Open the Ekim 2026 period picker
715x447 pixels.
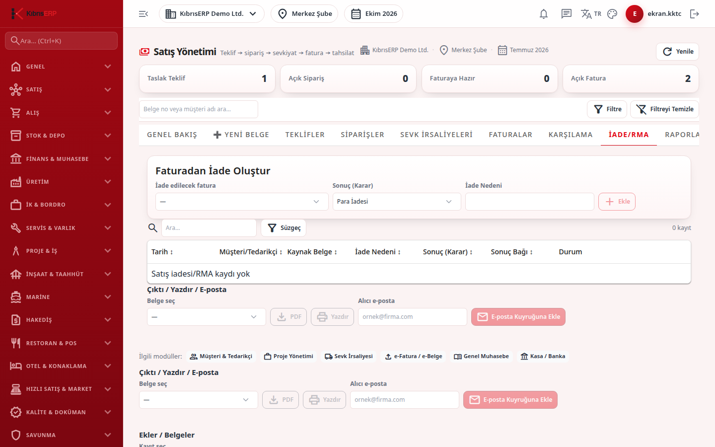373,14
